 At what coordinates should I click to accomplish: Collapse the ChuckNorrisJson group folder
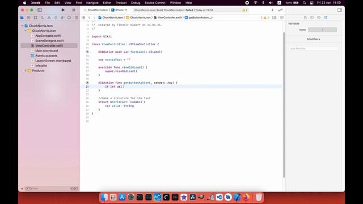click(26, 31)
